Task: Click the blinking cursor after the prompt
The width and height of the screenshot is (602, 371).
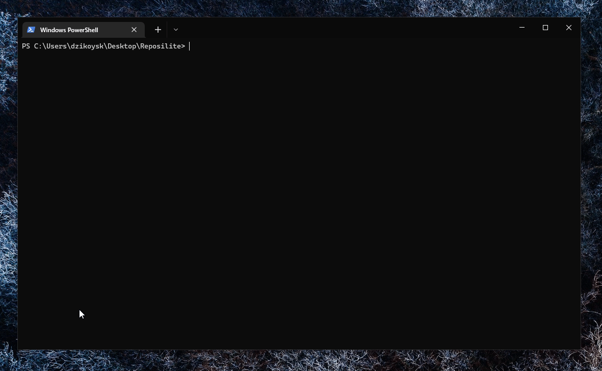Action: point(190,46)
